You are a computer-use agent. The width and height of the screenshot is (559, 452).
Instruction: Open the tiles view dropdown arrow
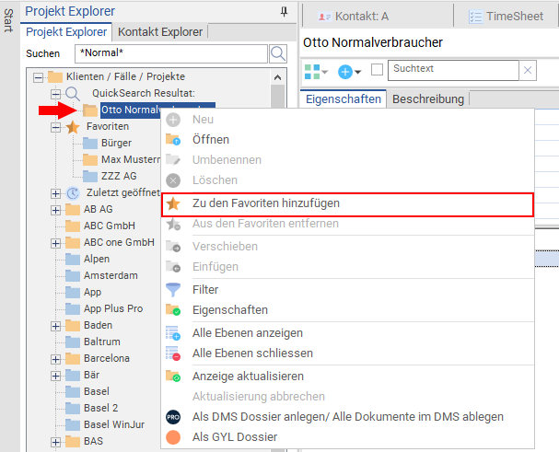[325, 72]
